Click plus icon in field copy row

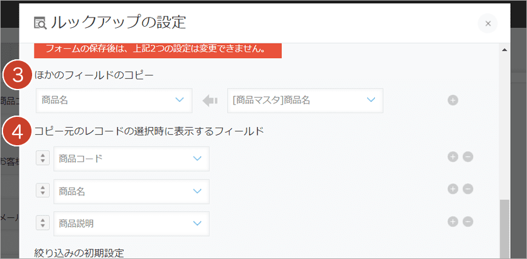coord(452,100)
